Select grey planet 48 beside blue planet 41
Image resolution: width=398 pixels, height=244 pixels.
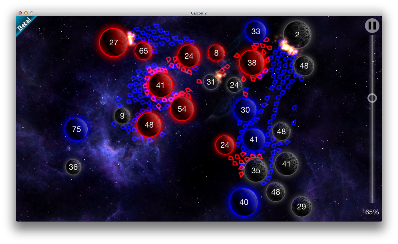(281, 131)
